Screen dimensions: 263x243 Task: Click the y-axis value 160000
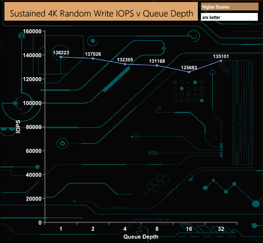click(32, 31)
